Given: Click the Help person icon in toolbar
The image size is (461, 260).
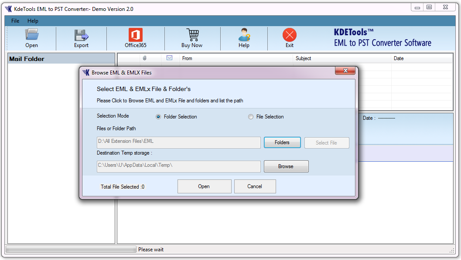Looking at the screenshot, I should (x=244, y=35).
